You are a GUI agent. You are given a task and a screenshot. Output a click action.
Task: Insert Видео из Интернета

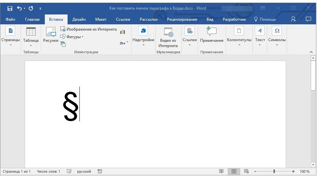click(168, 38)
